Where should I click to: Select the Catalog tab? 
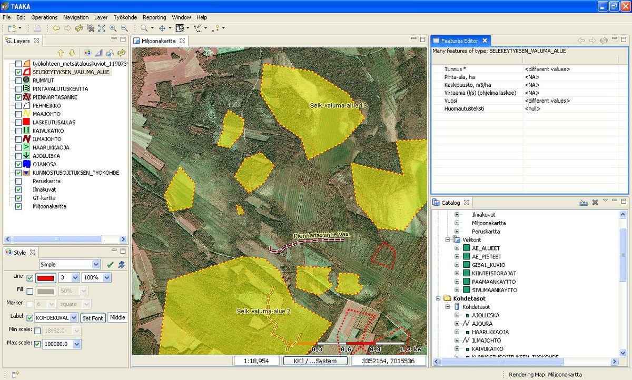(x=450, y=203)
